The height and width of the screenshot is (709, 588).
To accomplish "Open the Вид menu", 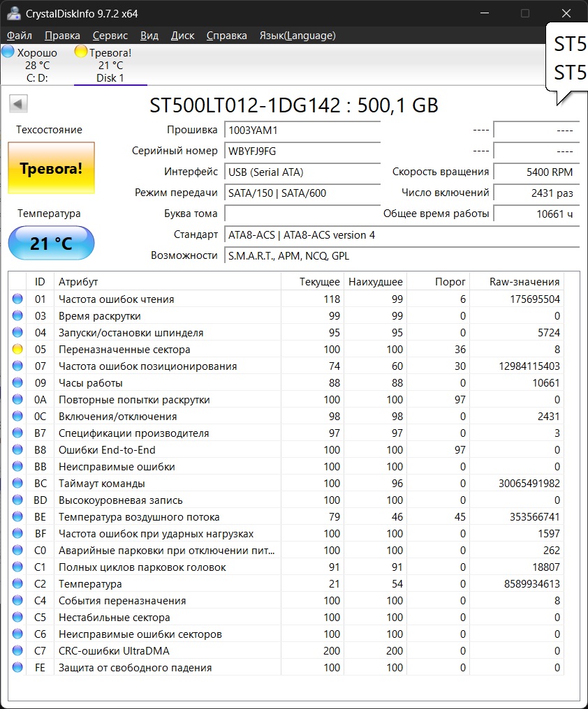I will click(149, 36).
